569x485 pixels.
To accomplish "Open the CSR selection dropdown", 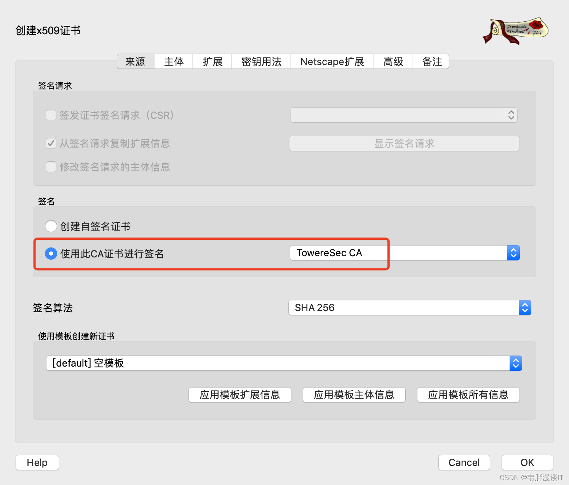I will click(x=404, y=115).
